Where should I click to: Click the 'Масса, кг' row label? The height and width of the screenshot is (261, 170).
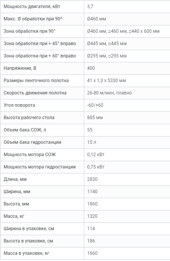(14, 216)
